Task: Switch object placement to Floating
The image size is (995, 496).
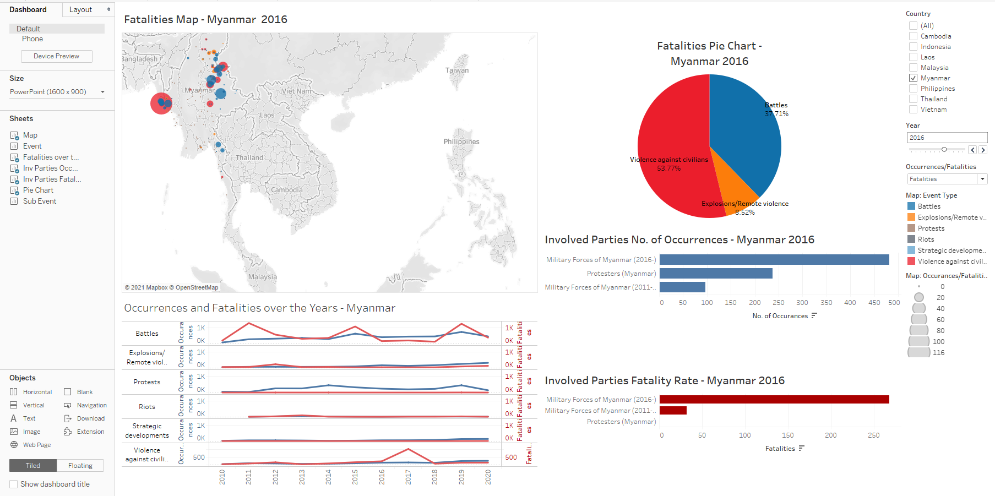Action: pyautogui.click(x=80, y=465)
